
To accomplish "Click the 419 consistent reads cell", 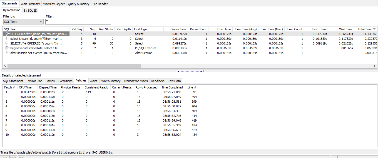I will point(88,92).
